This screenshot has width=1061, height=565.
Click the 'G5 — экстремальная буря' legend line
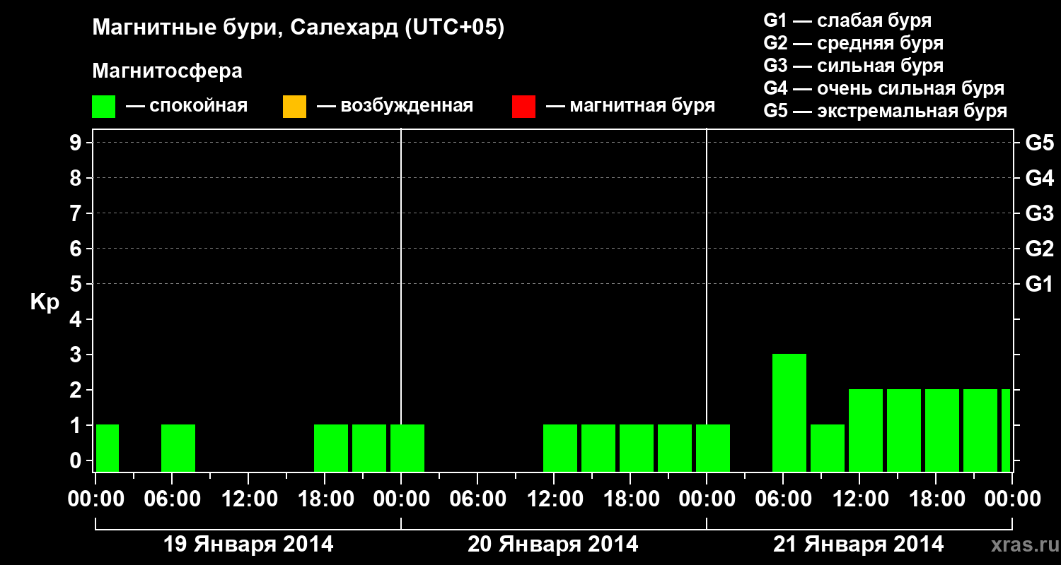pyautogui.click(x=885, y=111)
